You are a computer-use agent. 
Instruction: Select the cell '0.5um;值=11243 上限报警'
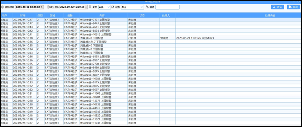(x=104, y=123)
